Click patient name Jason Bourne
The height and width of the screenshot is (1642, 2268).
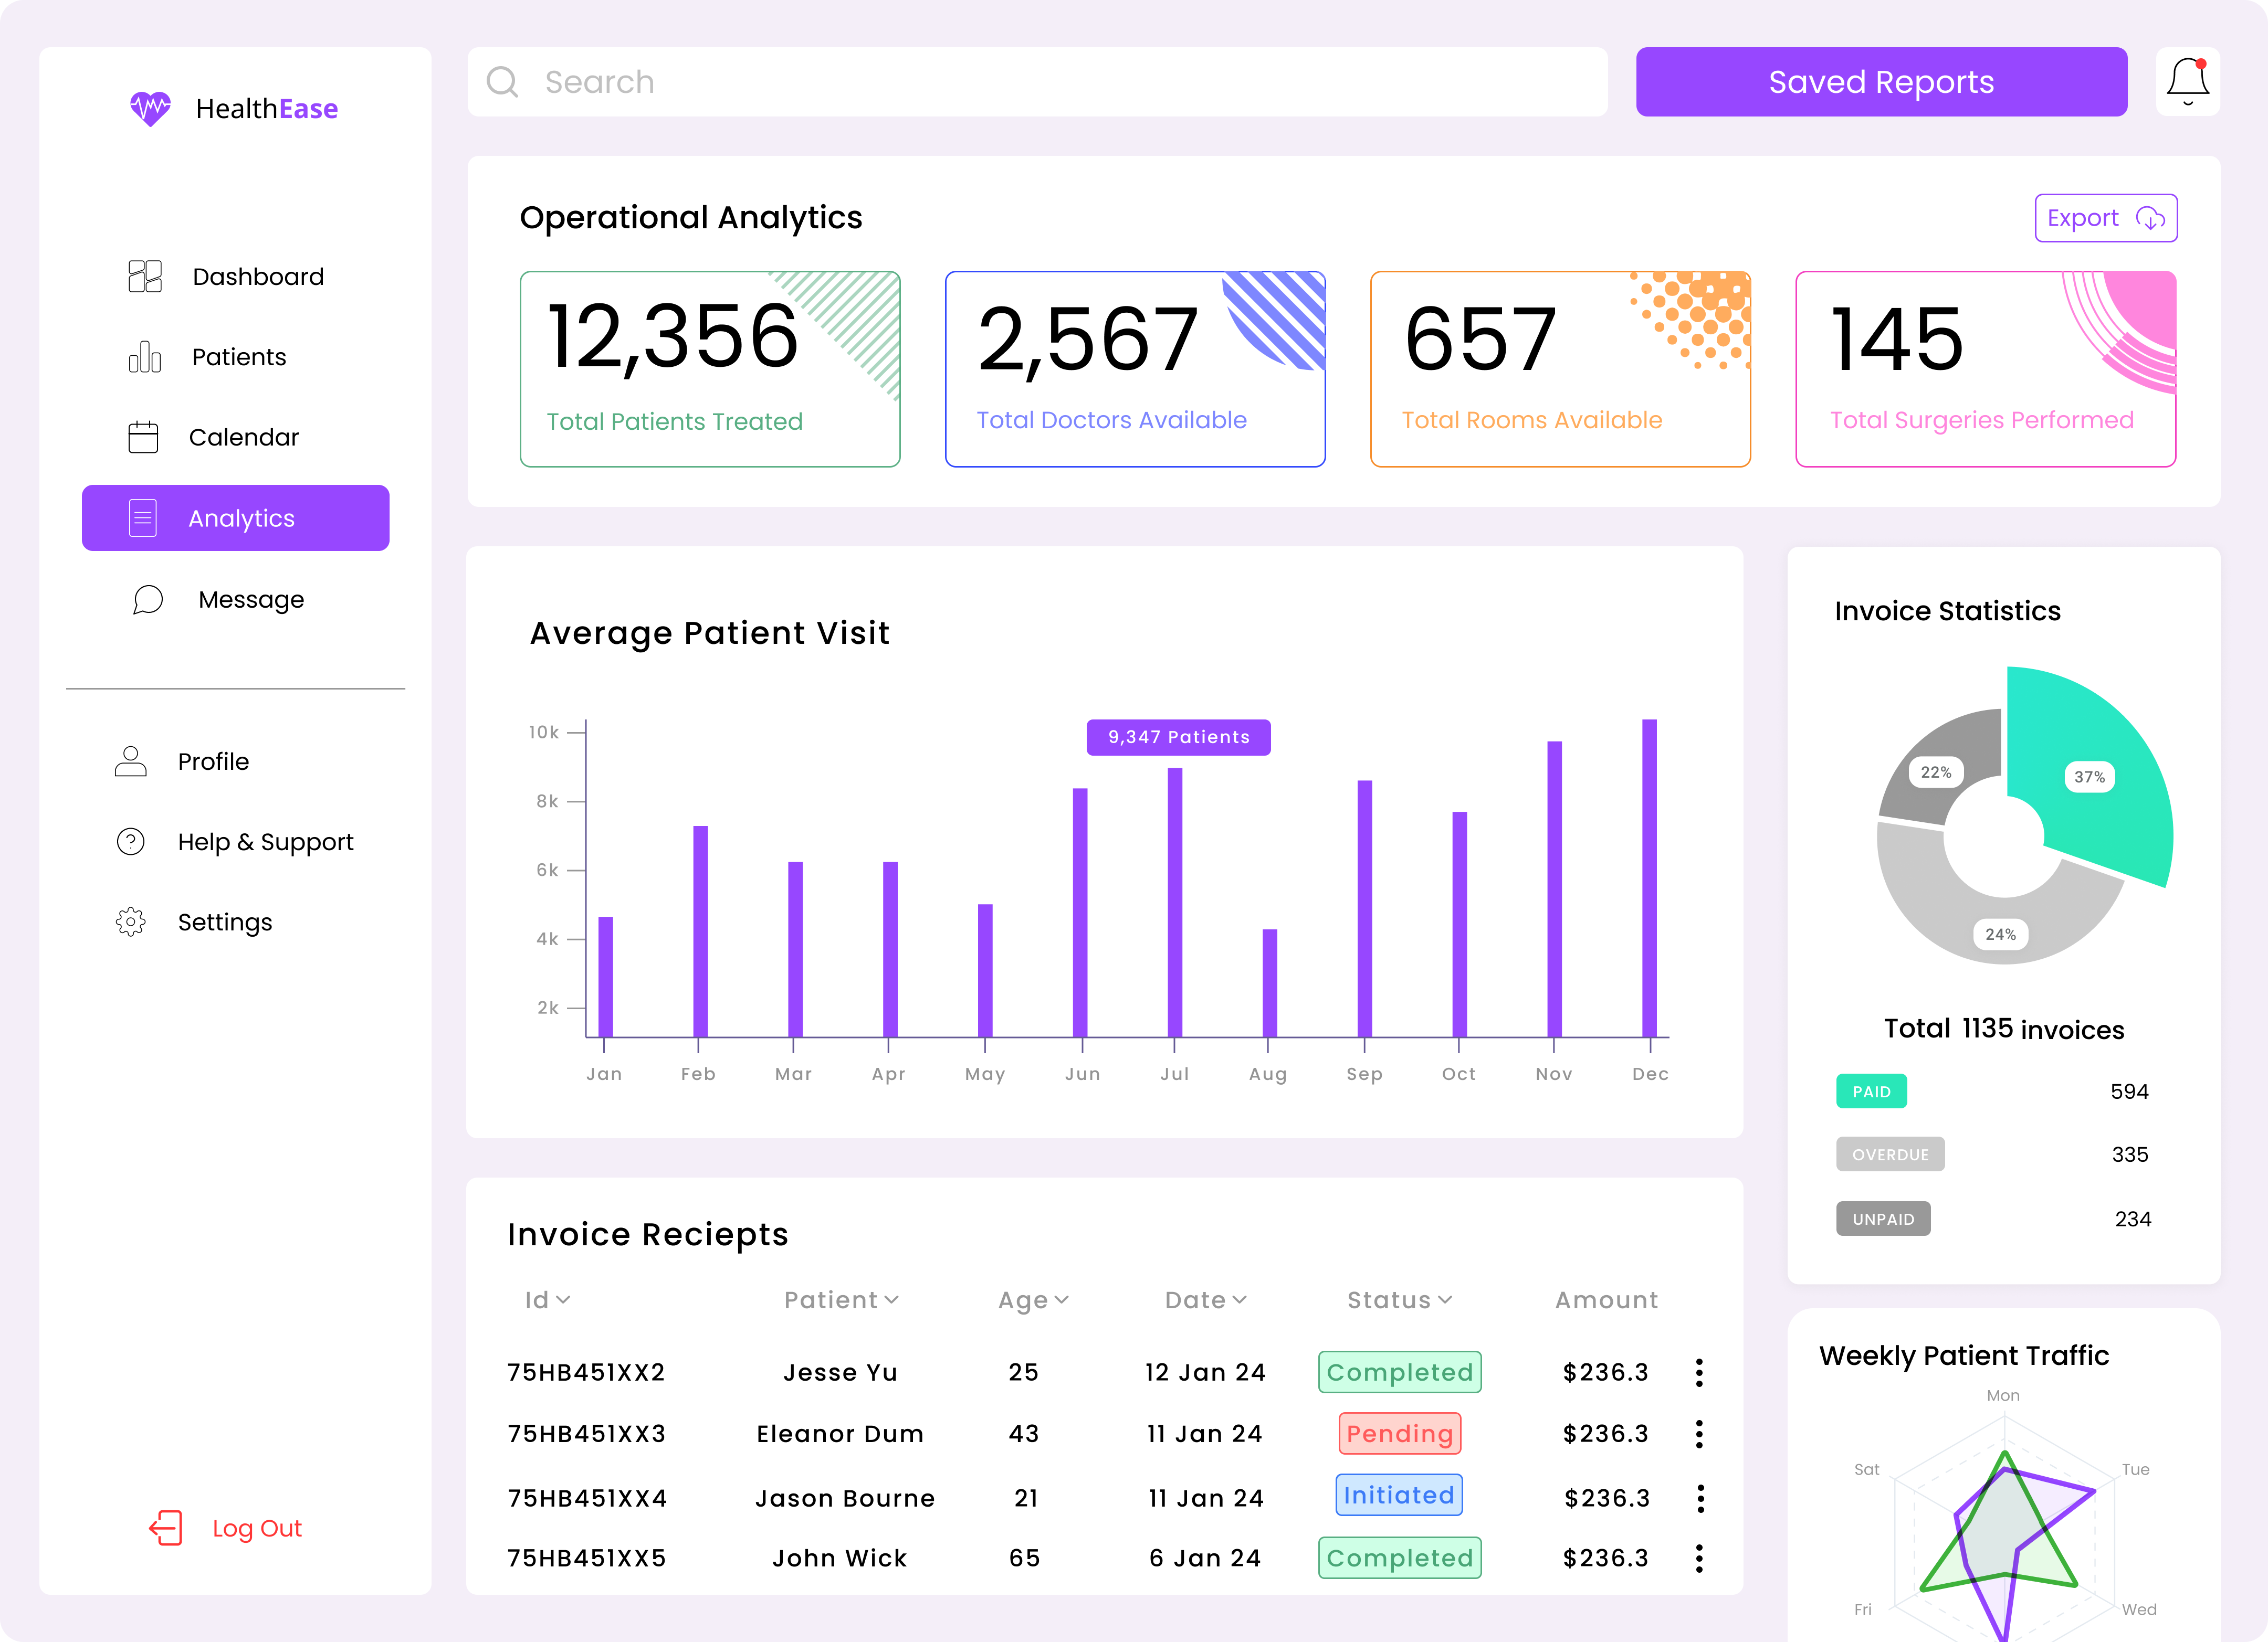click(844, 1498)
